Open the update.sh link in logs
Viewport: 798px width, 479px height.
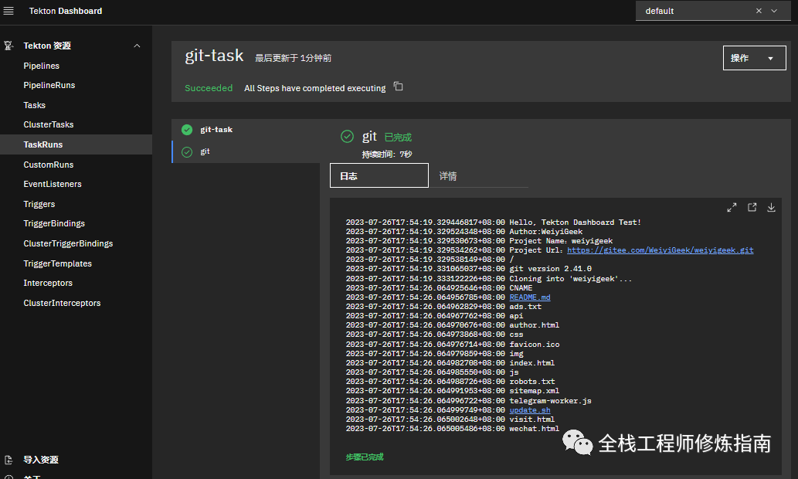tap(530, 410)
